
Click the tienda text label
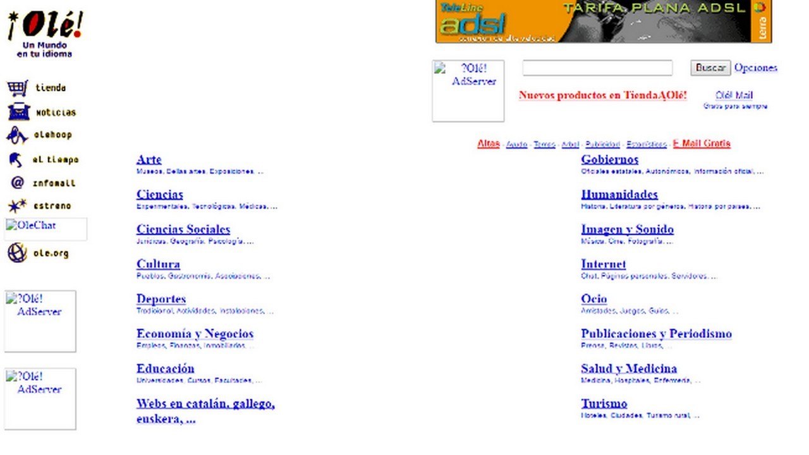(51, 88)
